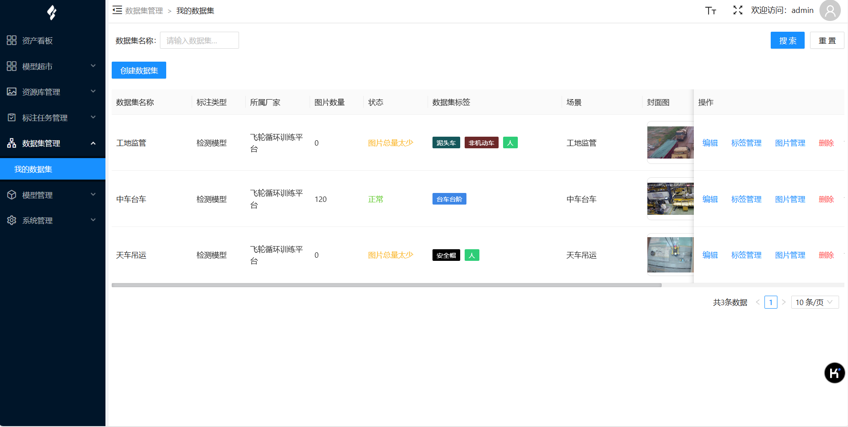Click the 搜索 button

pos(787,41)
